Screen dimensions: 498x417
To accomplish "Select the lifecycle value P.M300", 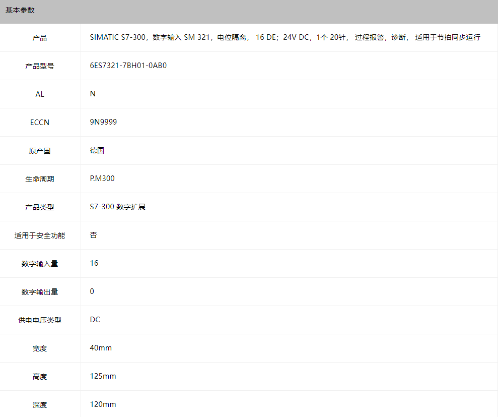I will pyautogui.click(x=102, y=178).
